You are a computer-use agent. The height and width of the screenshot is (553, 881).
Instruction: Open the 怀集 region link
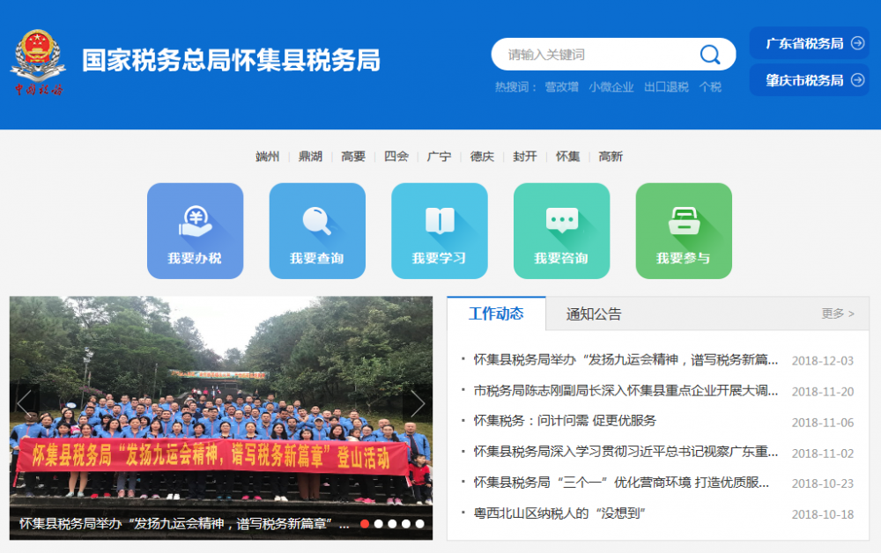567,156
